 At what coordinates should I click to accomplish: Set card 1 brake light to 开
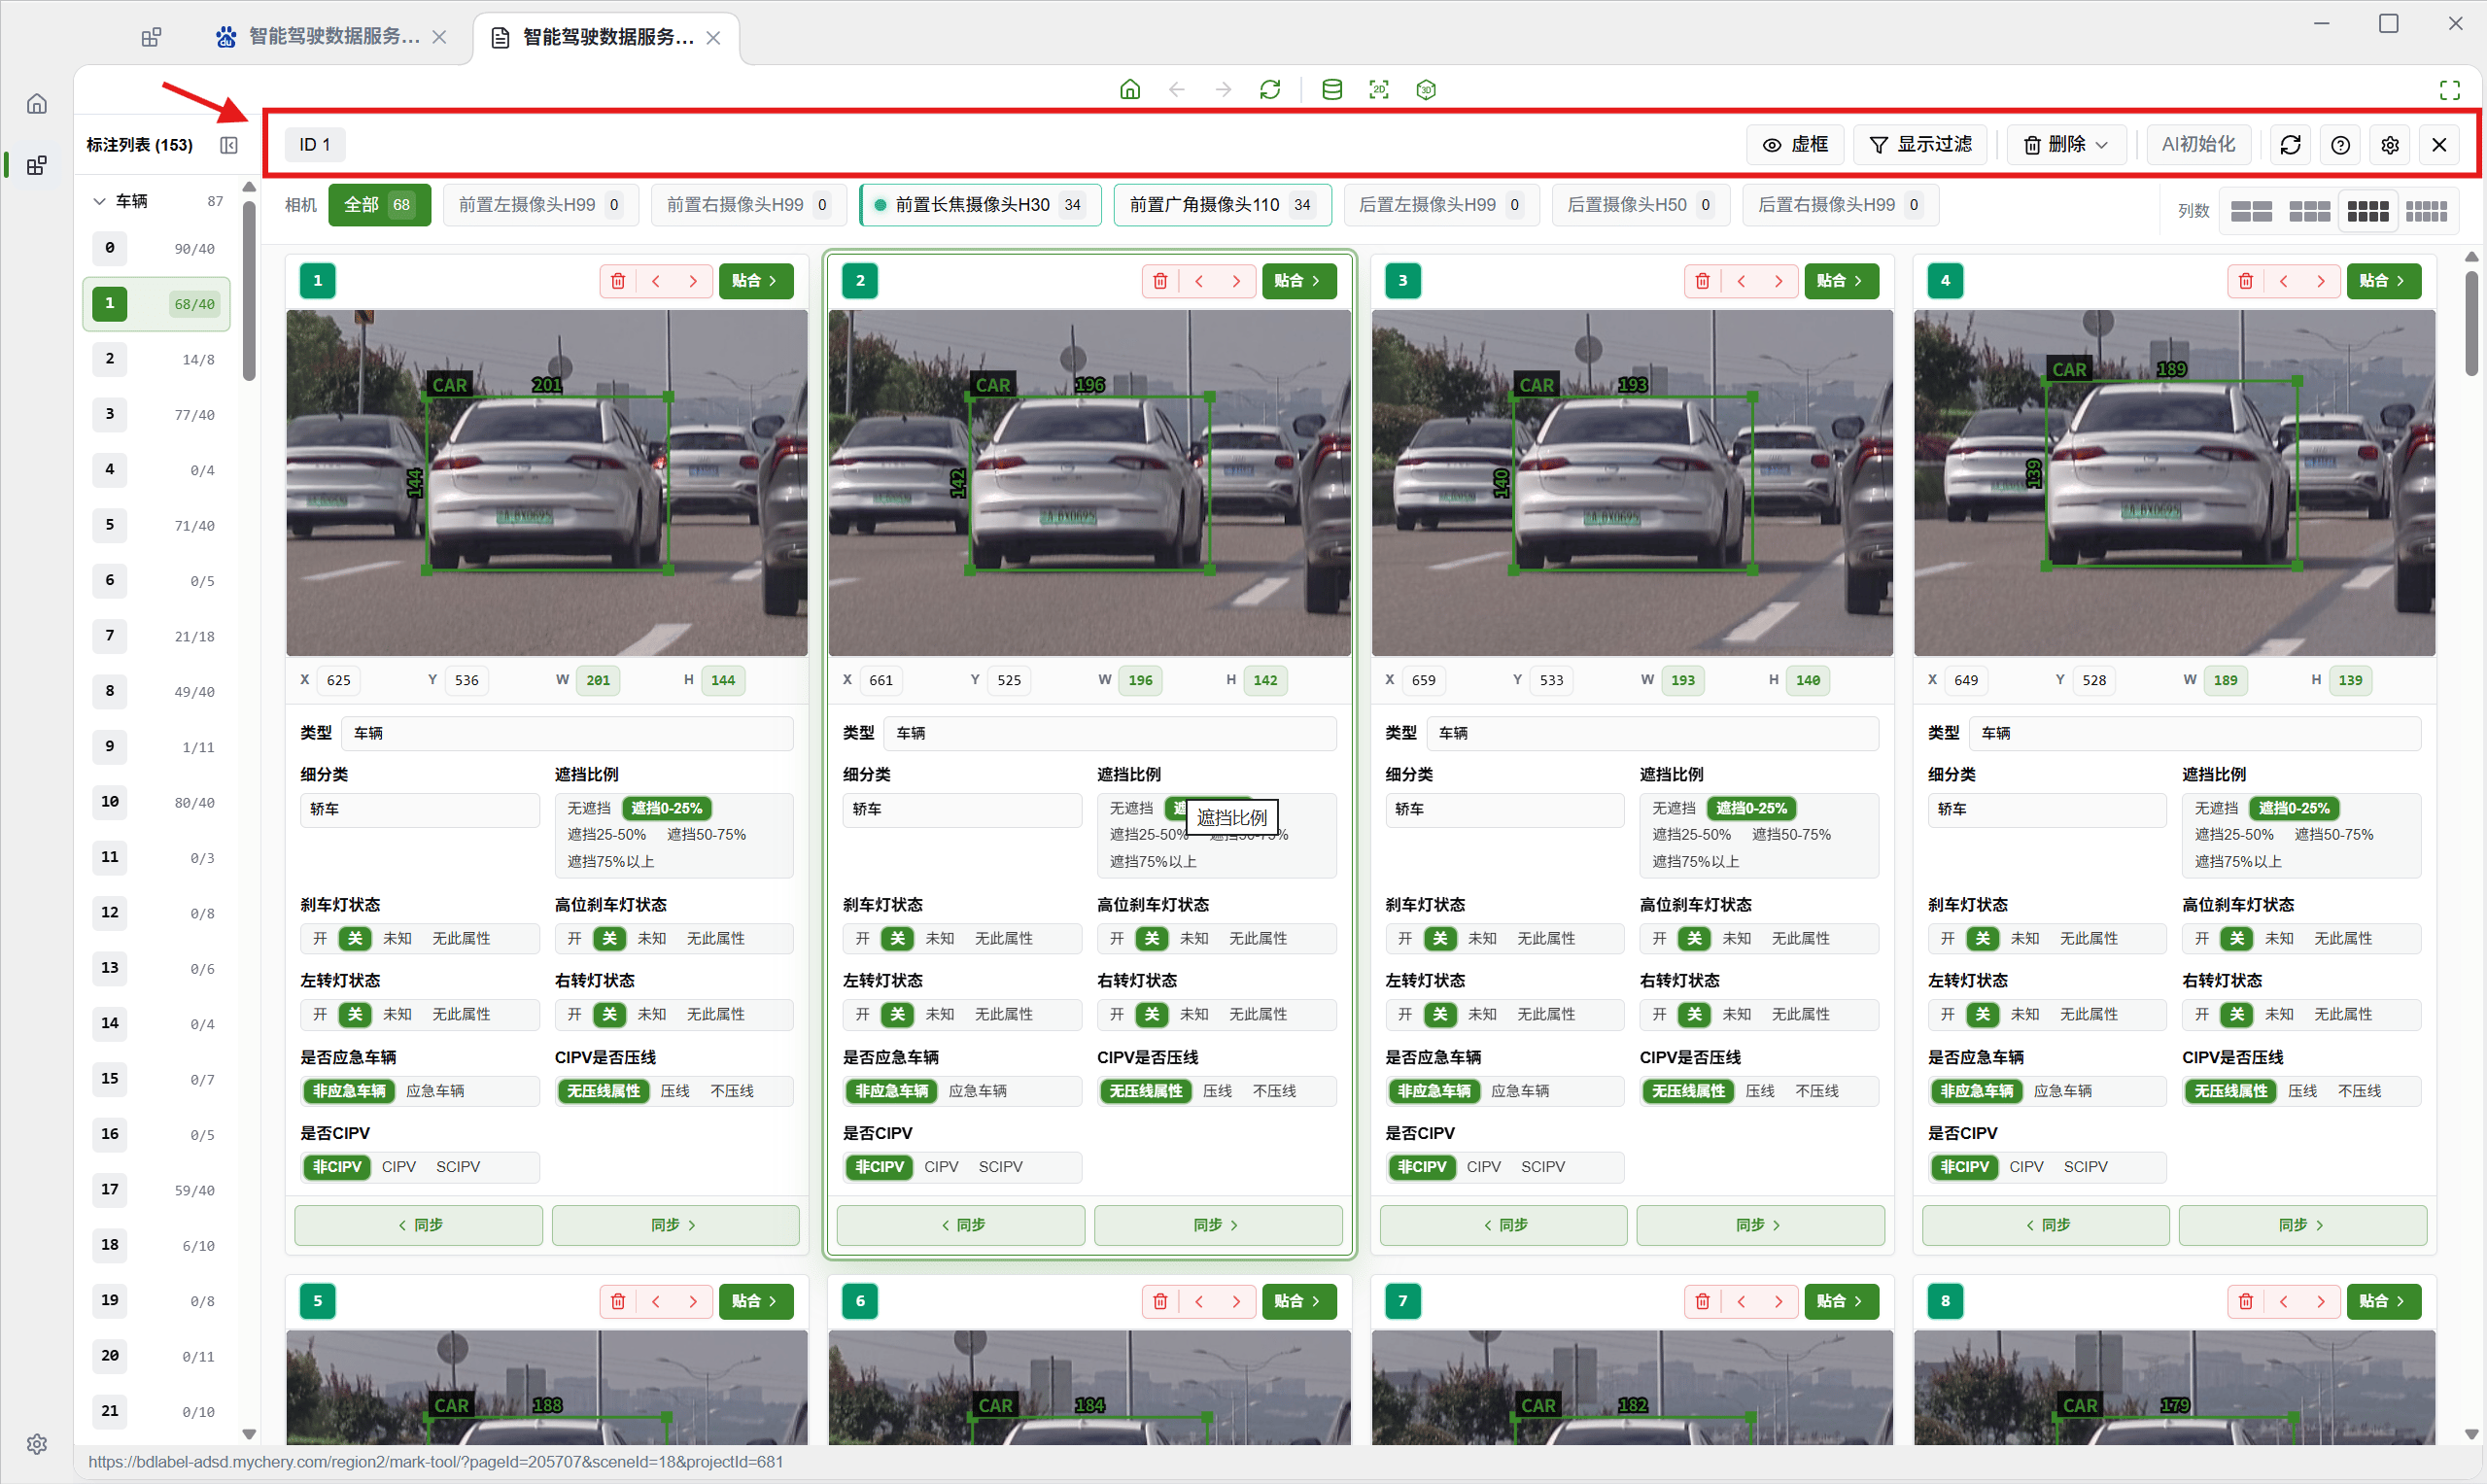pos(320,938)
